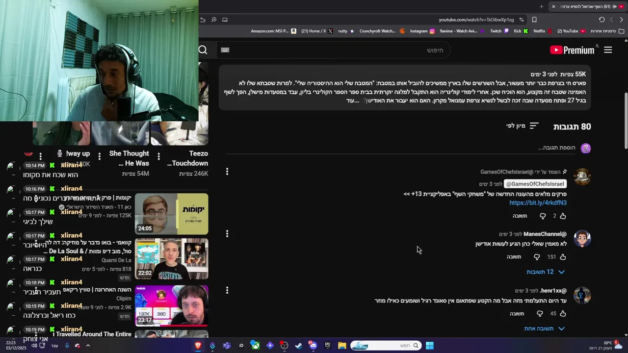
Task: Reply to the GamesOfChefsIsrael pinned comment
Action: 520,216
